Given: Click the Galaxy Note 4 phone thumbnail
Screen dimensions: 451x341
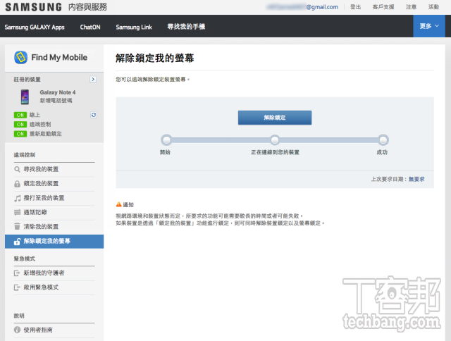Looking at the screenshot, I should [x=25, y=97].
